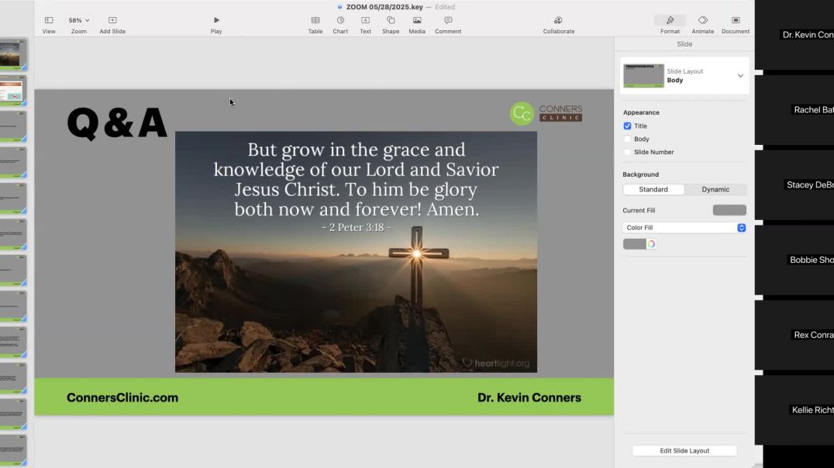Open the View sidebar options
Image resolution: width=834 pixels, height=468 pixels.
click(x=48, y=25)
